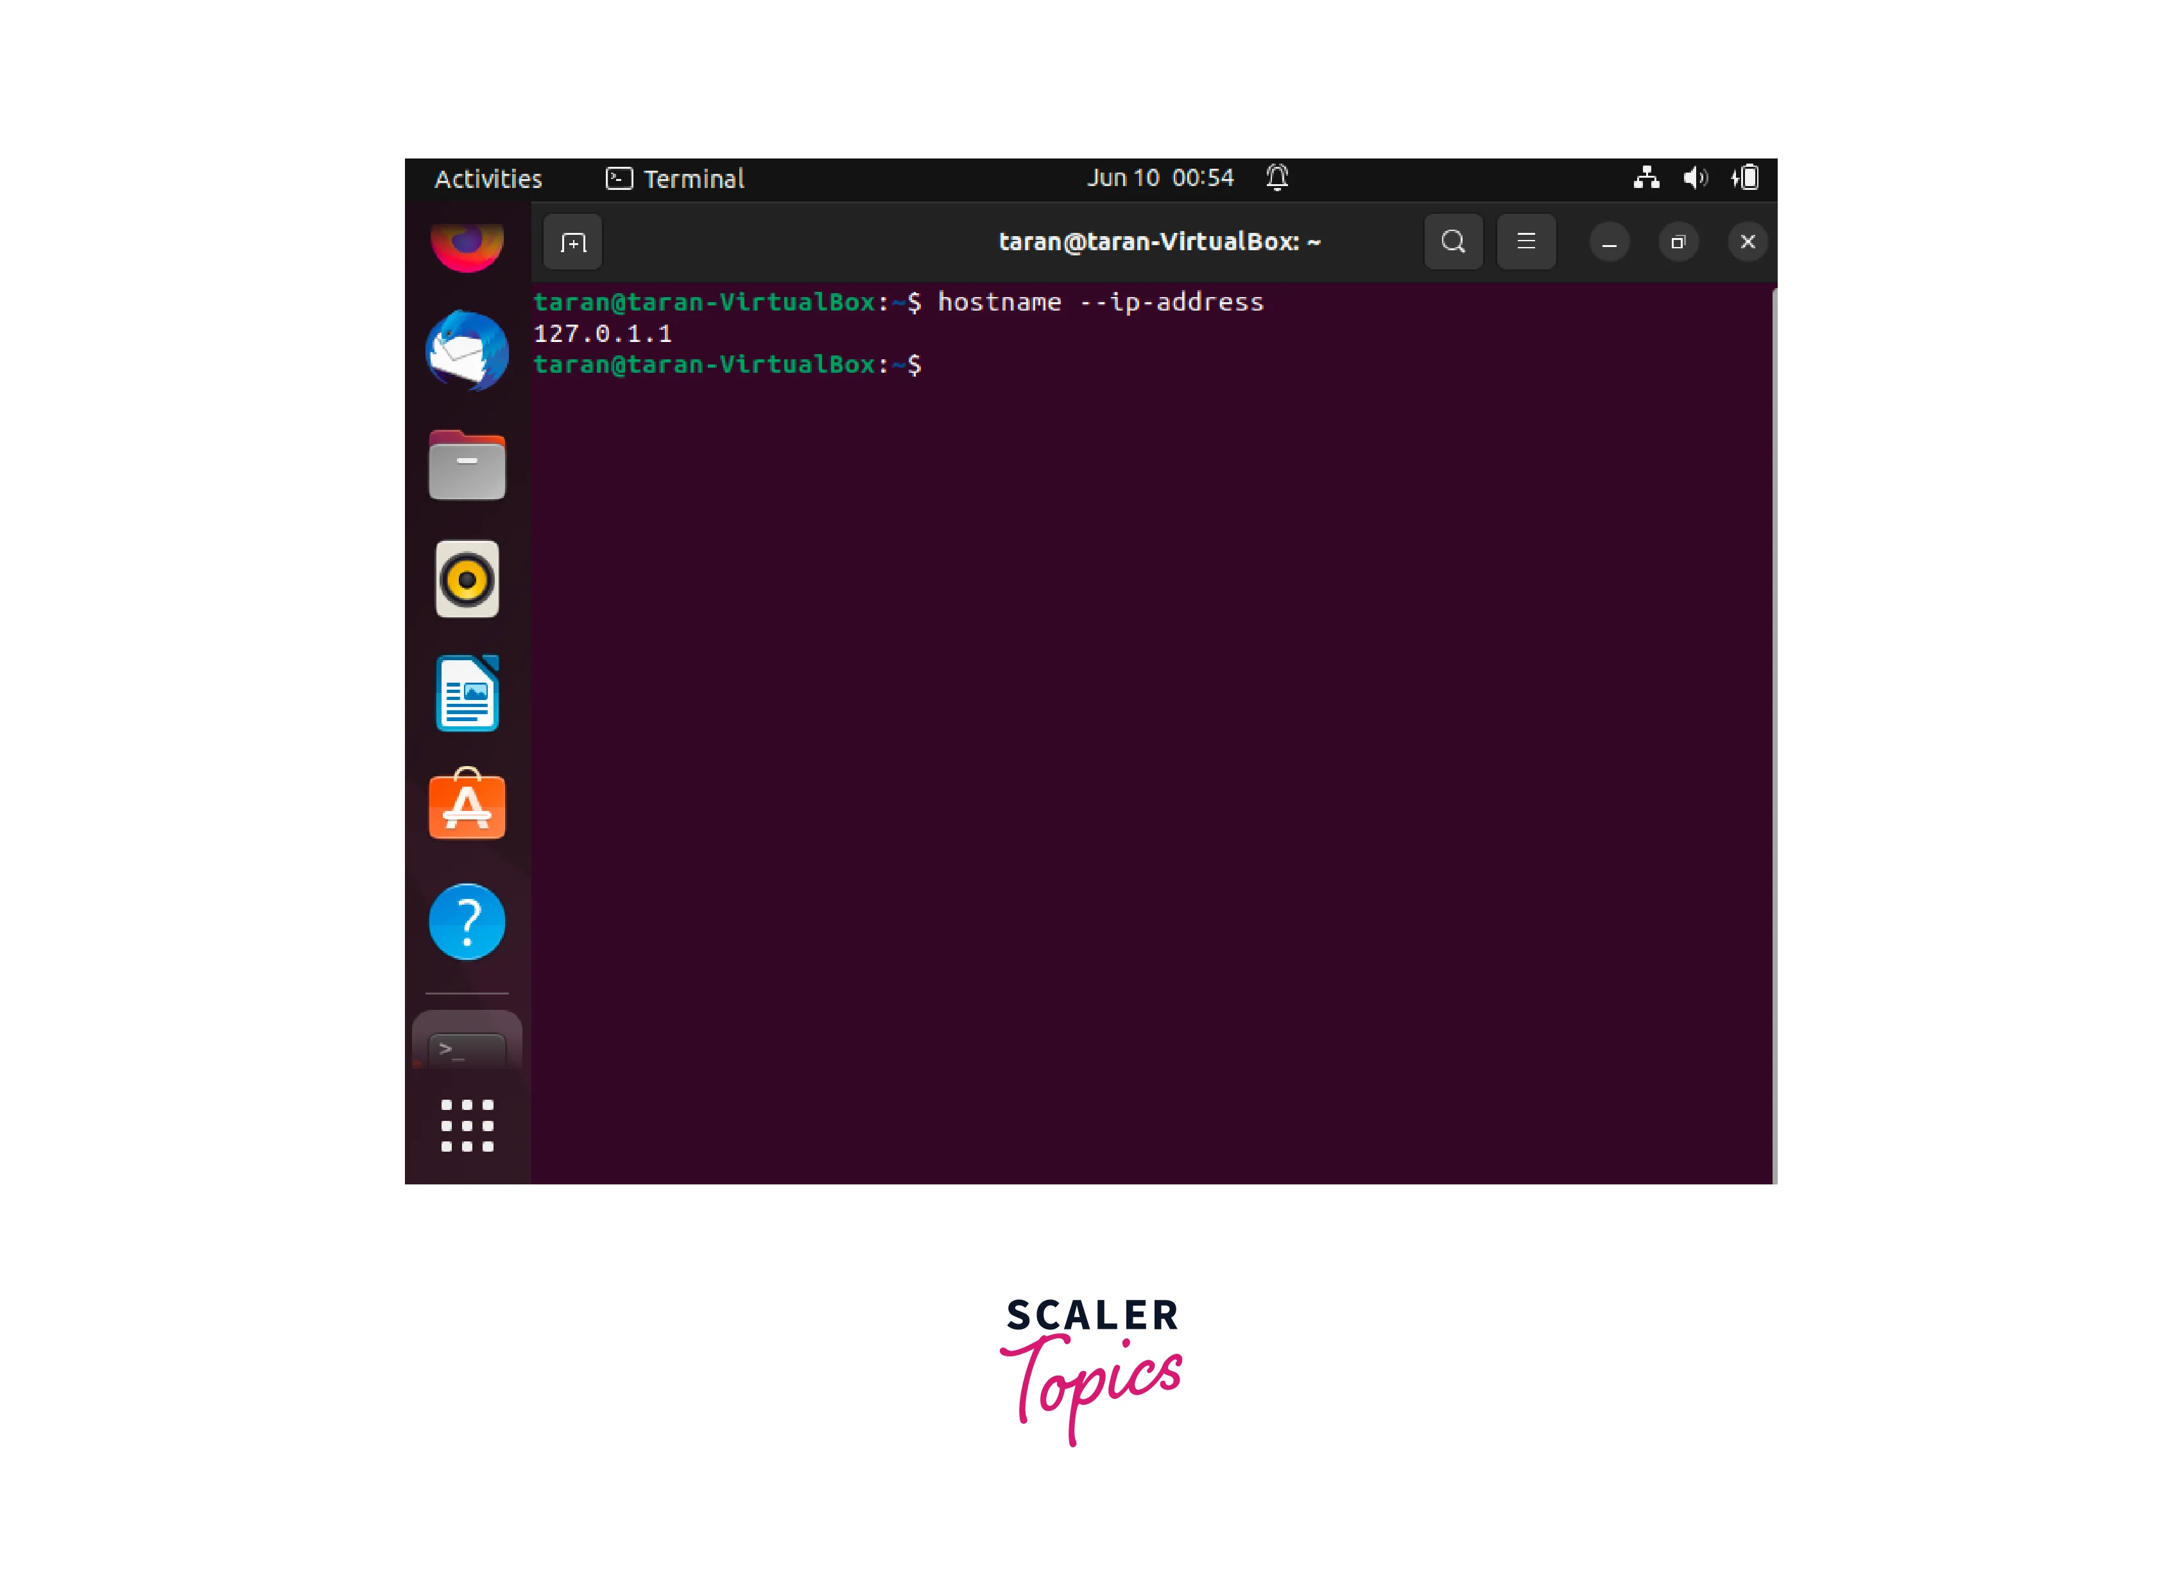This screenshot has height=1570, width=2182.
Task: Open the Help dock icon
Action: coord(467,921)
